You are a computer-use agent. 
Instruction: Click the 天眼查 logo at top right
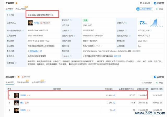(159, 3)
